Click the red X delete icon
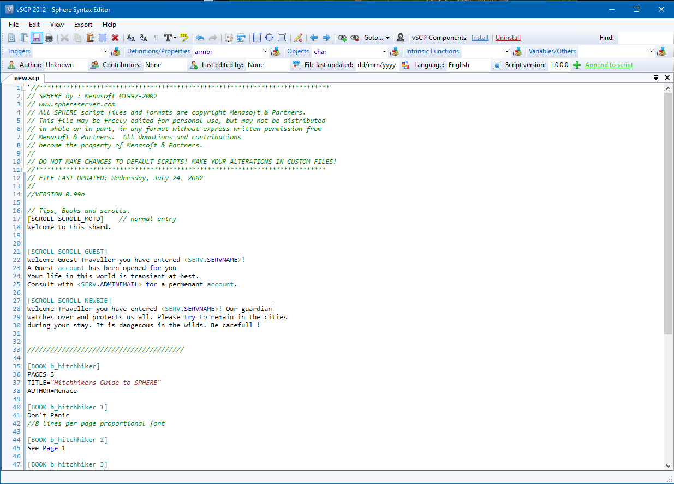This screenshot has width=674, height=484. click(x=115, y=38)
